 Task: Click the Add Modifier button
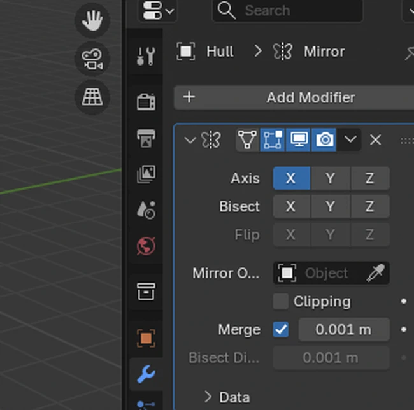point(294,97)
